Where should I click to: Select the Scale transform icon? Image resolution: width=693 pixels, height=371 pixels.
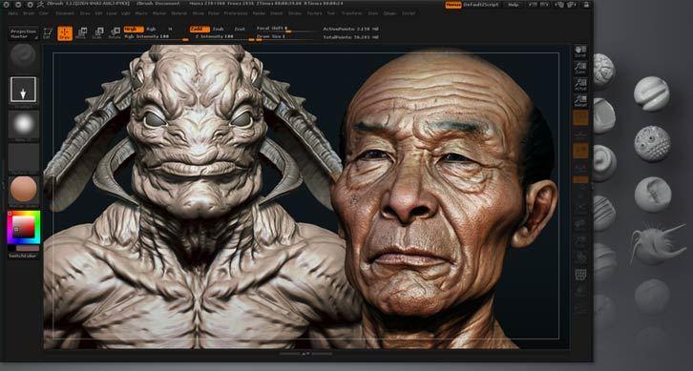click(x=97, y=33)
